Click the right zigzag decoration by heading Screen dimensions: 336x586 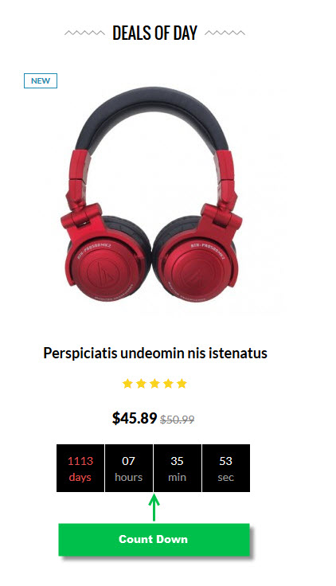pyautogui.click(x=225, y=33)
